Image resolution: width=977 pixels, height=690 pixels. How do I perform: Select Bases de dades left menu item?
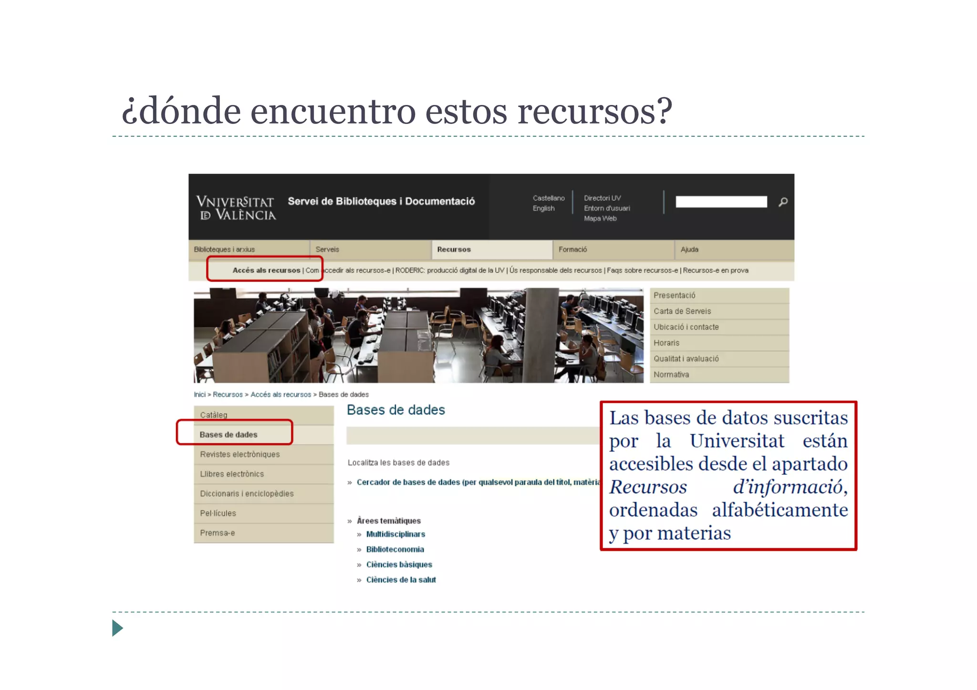(x=264, y=435)
